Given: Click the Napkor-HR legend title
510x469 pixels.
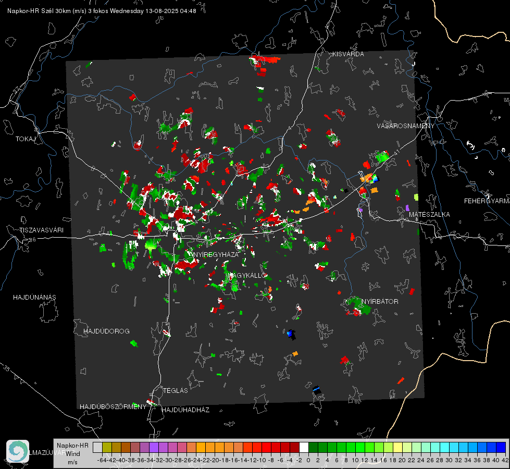Looking at the screenshot, I should (x=72, y=446).
